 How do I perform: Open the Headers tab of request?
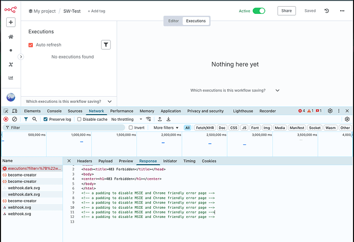[x=85, y=161]
